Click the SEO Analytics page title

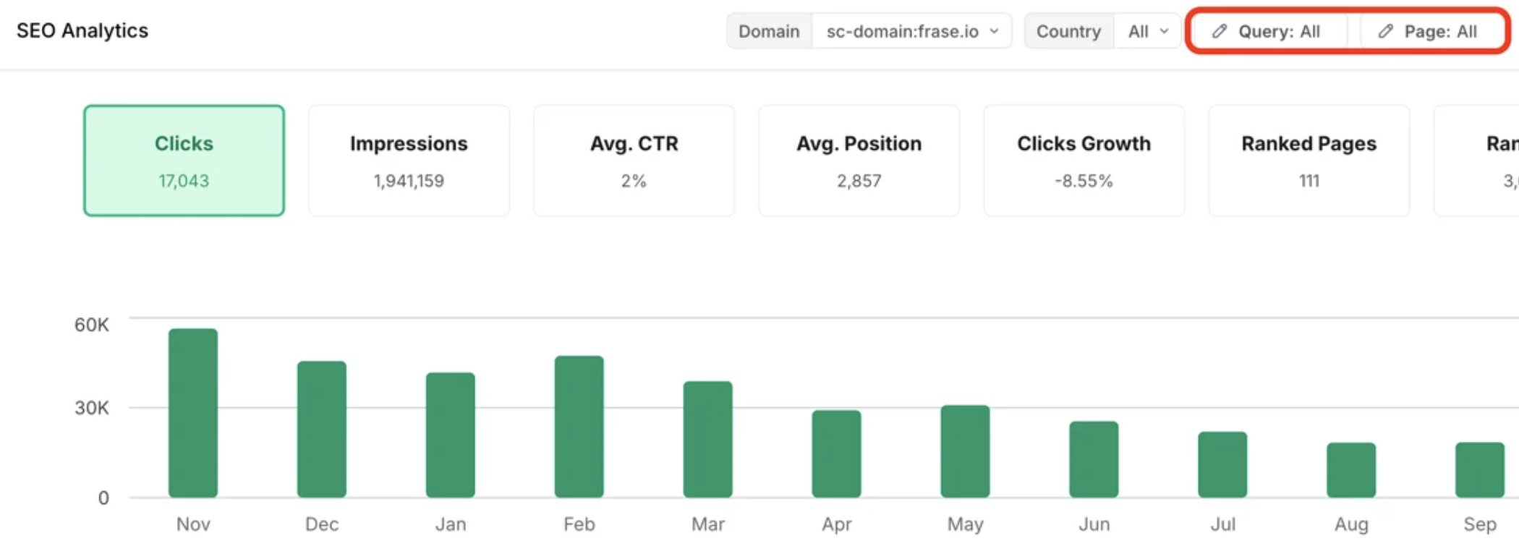[x=82, y=30]
